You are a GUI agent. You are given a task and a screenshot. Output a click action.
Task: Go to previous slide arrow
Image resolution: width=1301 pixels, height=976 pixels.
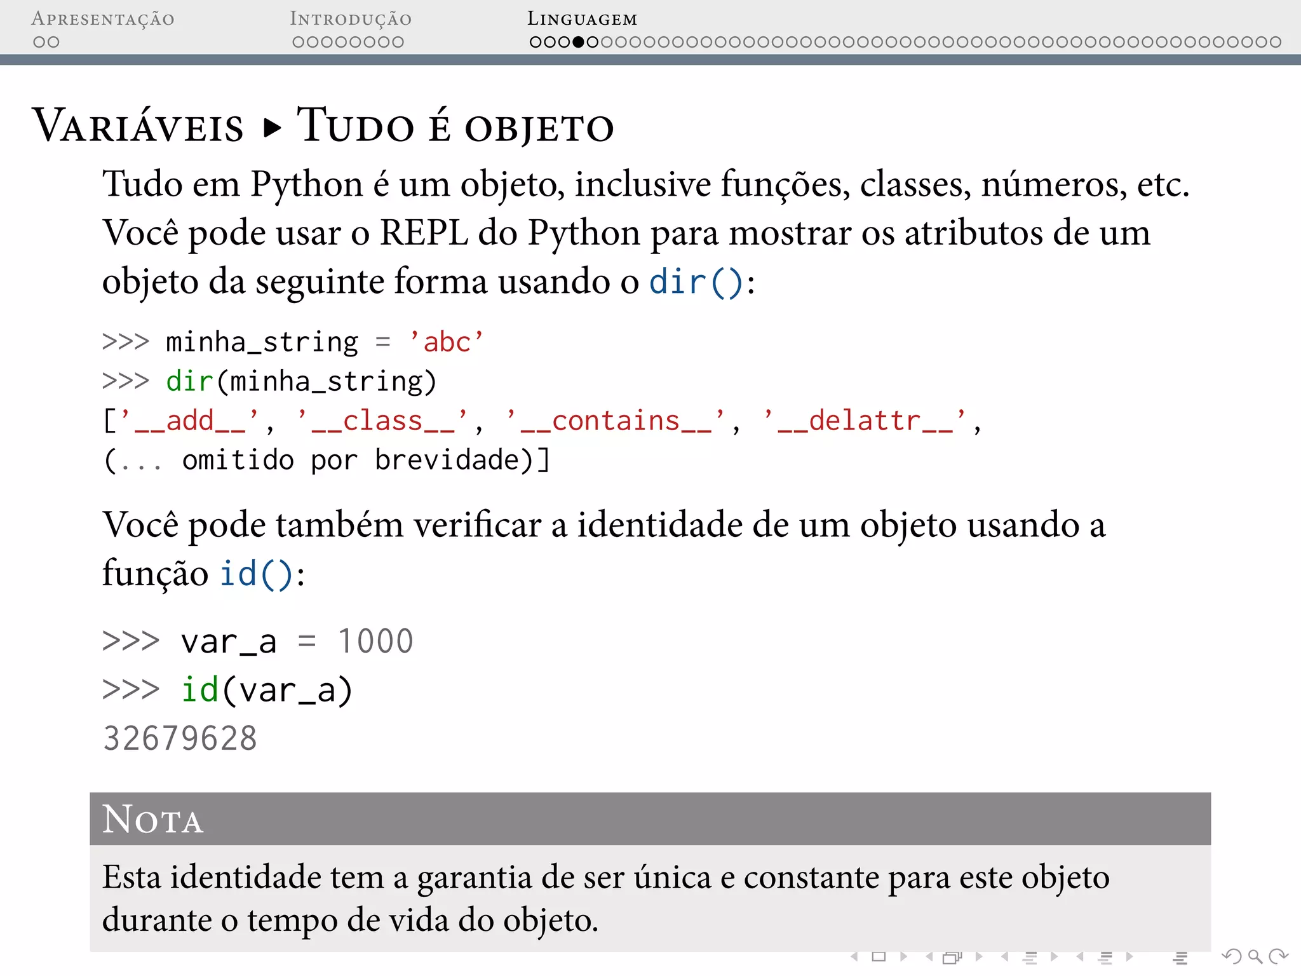pyautogui.click(x=855, y=956)
